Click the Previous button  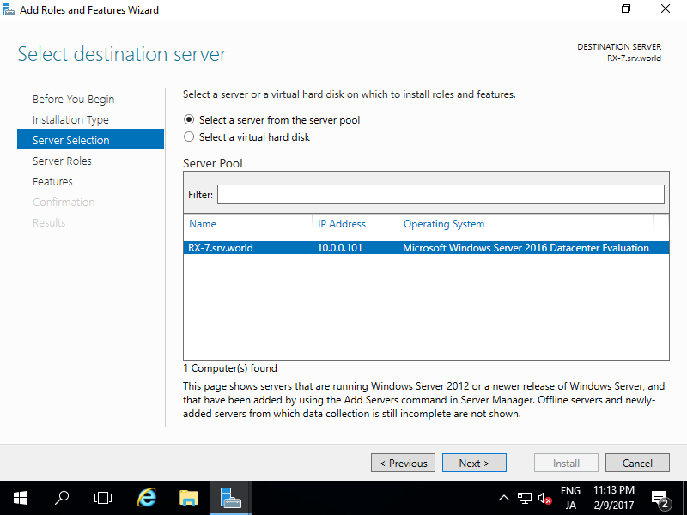403,463
